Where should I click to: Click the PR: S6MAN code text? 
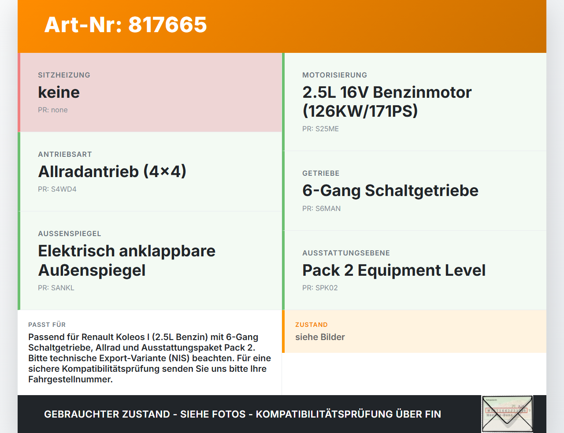click(321, 209)
